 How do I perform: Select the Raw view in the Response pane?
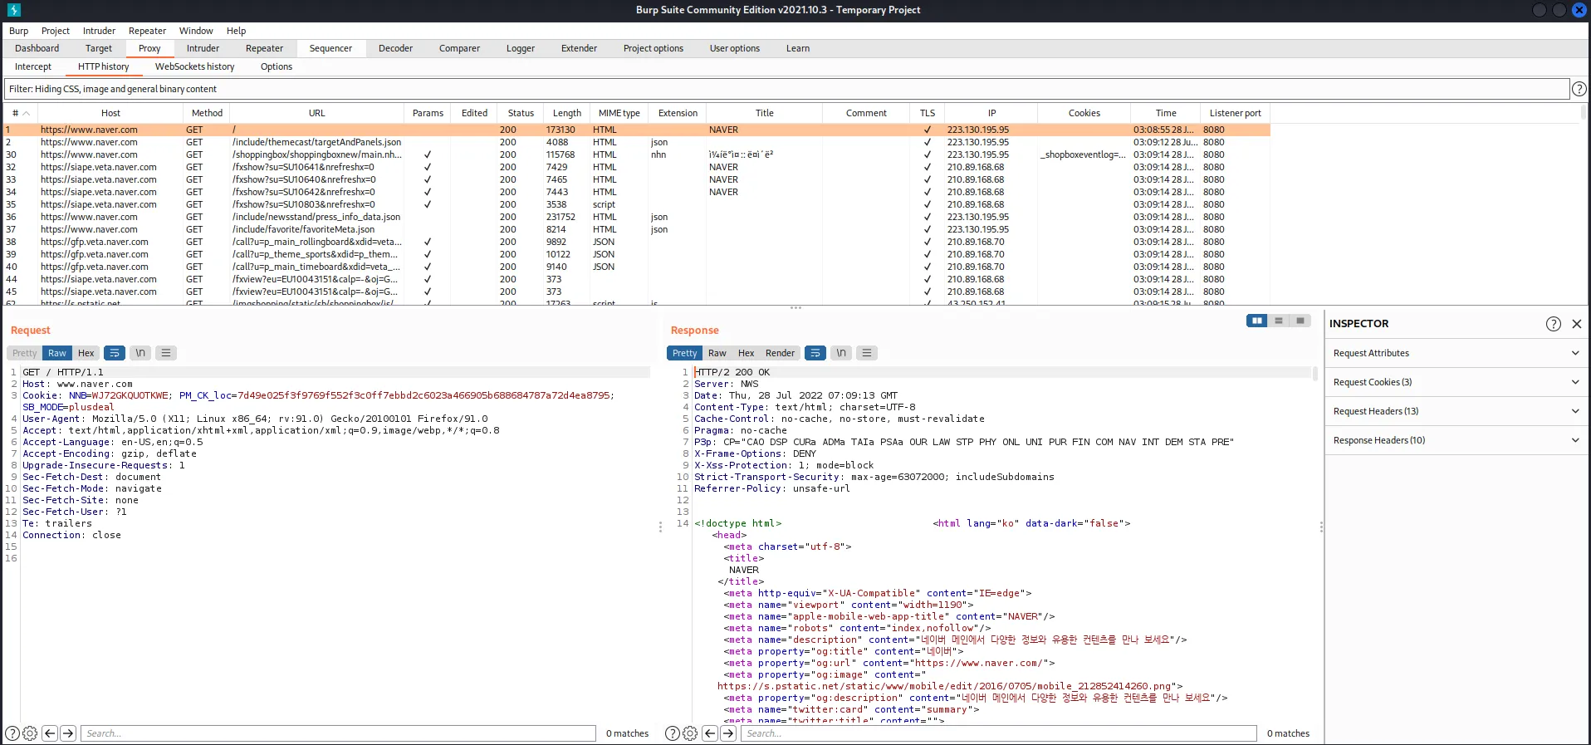pos(717,353)
